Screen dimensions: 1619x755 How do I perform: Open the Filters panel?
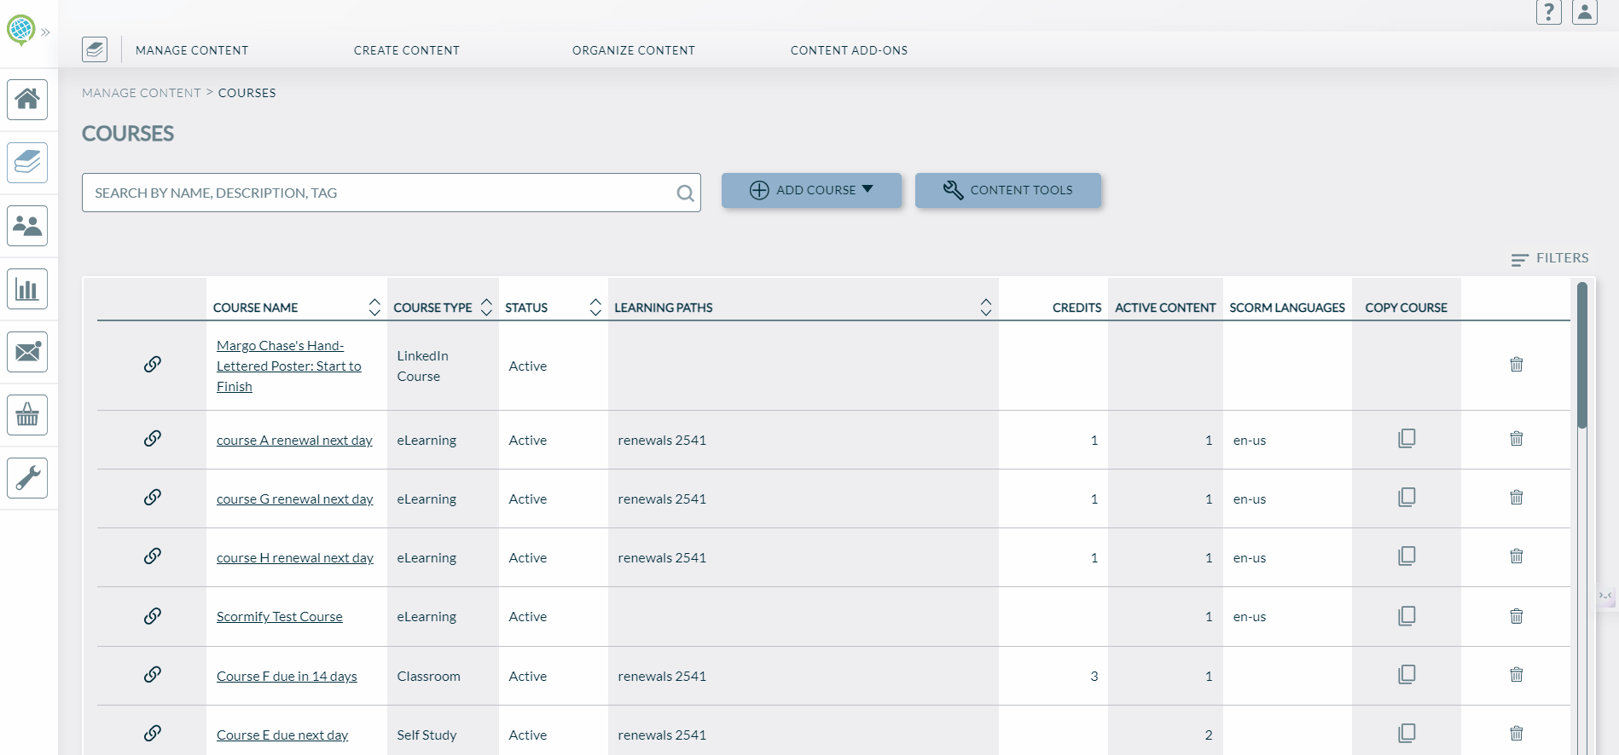(1550, 258)
